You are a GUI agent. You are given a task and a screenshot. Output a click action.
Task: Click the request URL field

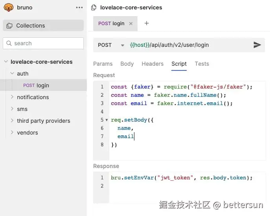point(169,45)
